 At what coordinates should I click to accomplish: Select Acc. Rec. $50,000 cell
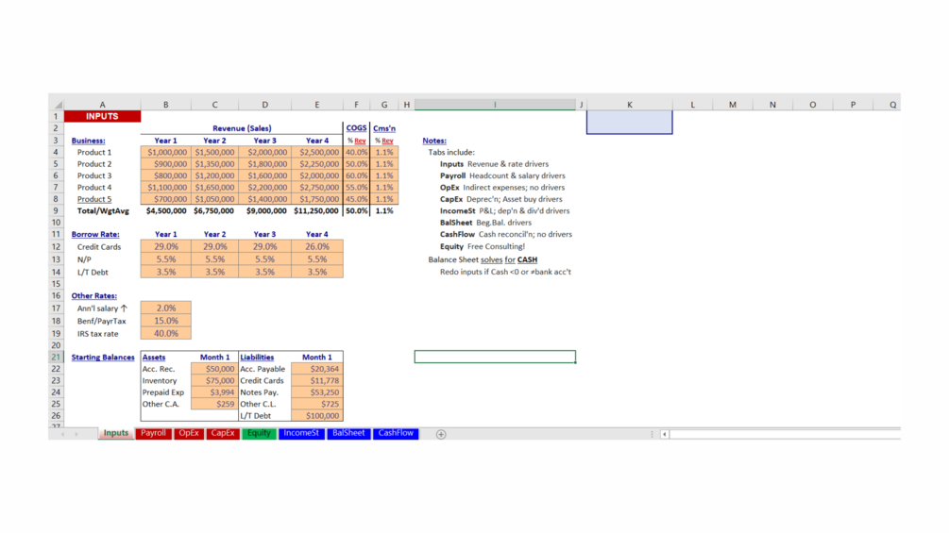click(x=215, y=369)
